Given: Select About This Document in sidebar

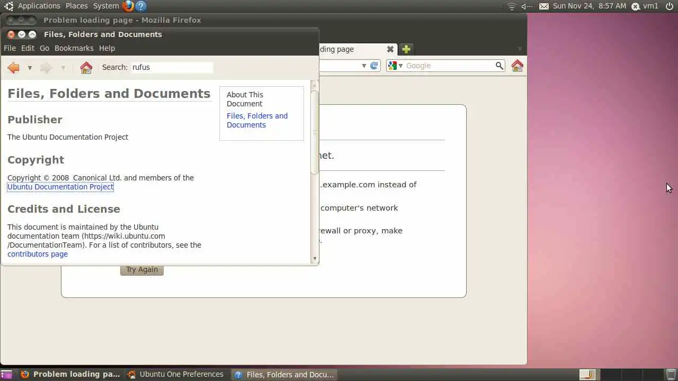Looking at the screenshot, I should (x=245, y=99).
